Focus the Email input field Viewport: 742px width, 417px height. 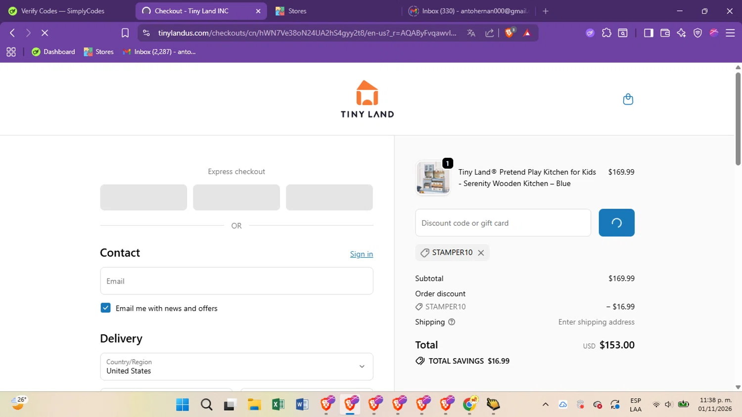tap(236, 281)
